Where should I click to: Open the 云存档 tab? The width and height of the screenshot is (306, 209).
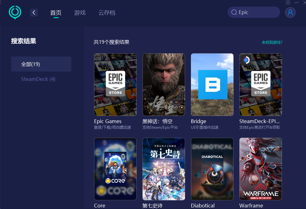click(x=107, y=13)
